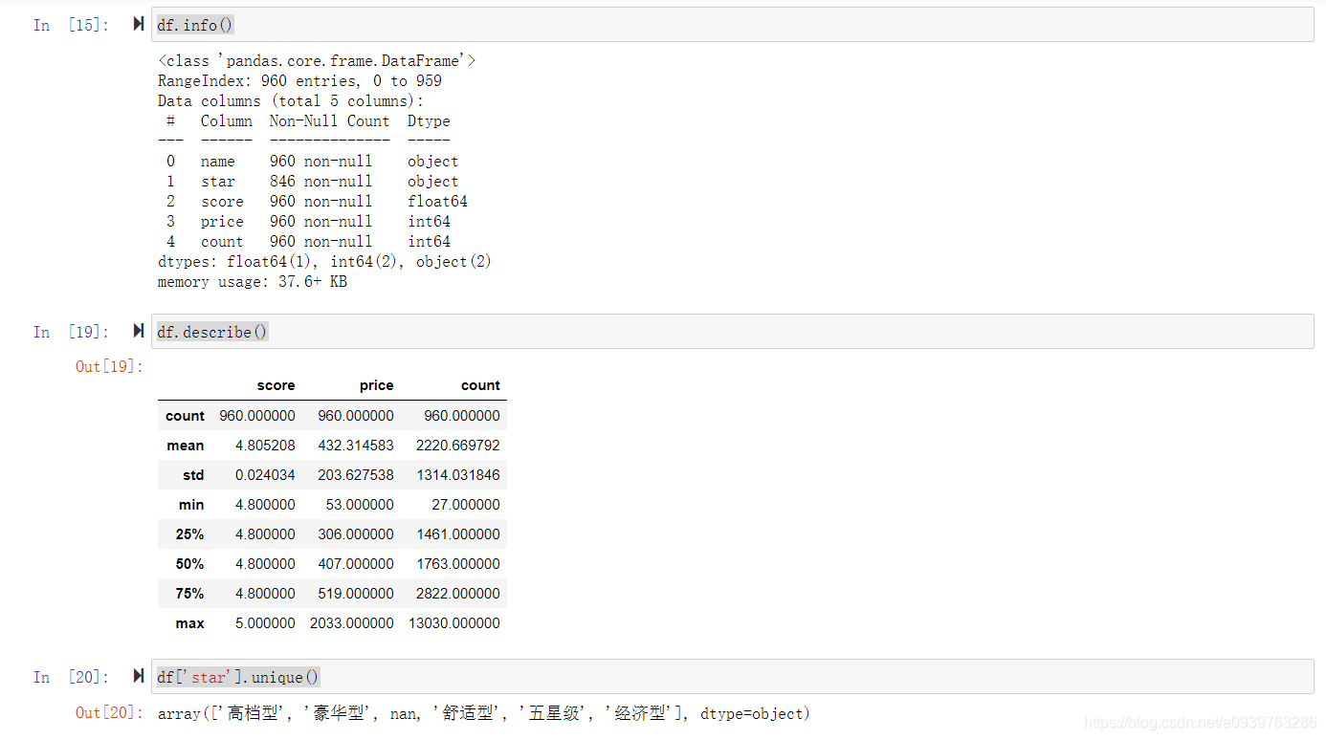The width and height of the screenshot is (1326, 740).
Task: Click mean price value 432.314583
Action: (356, 446)
